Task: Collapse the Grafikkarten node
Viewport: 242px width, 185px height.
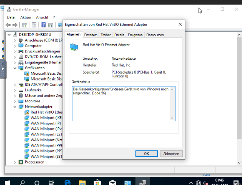Action: (15, 68)
